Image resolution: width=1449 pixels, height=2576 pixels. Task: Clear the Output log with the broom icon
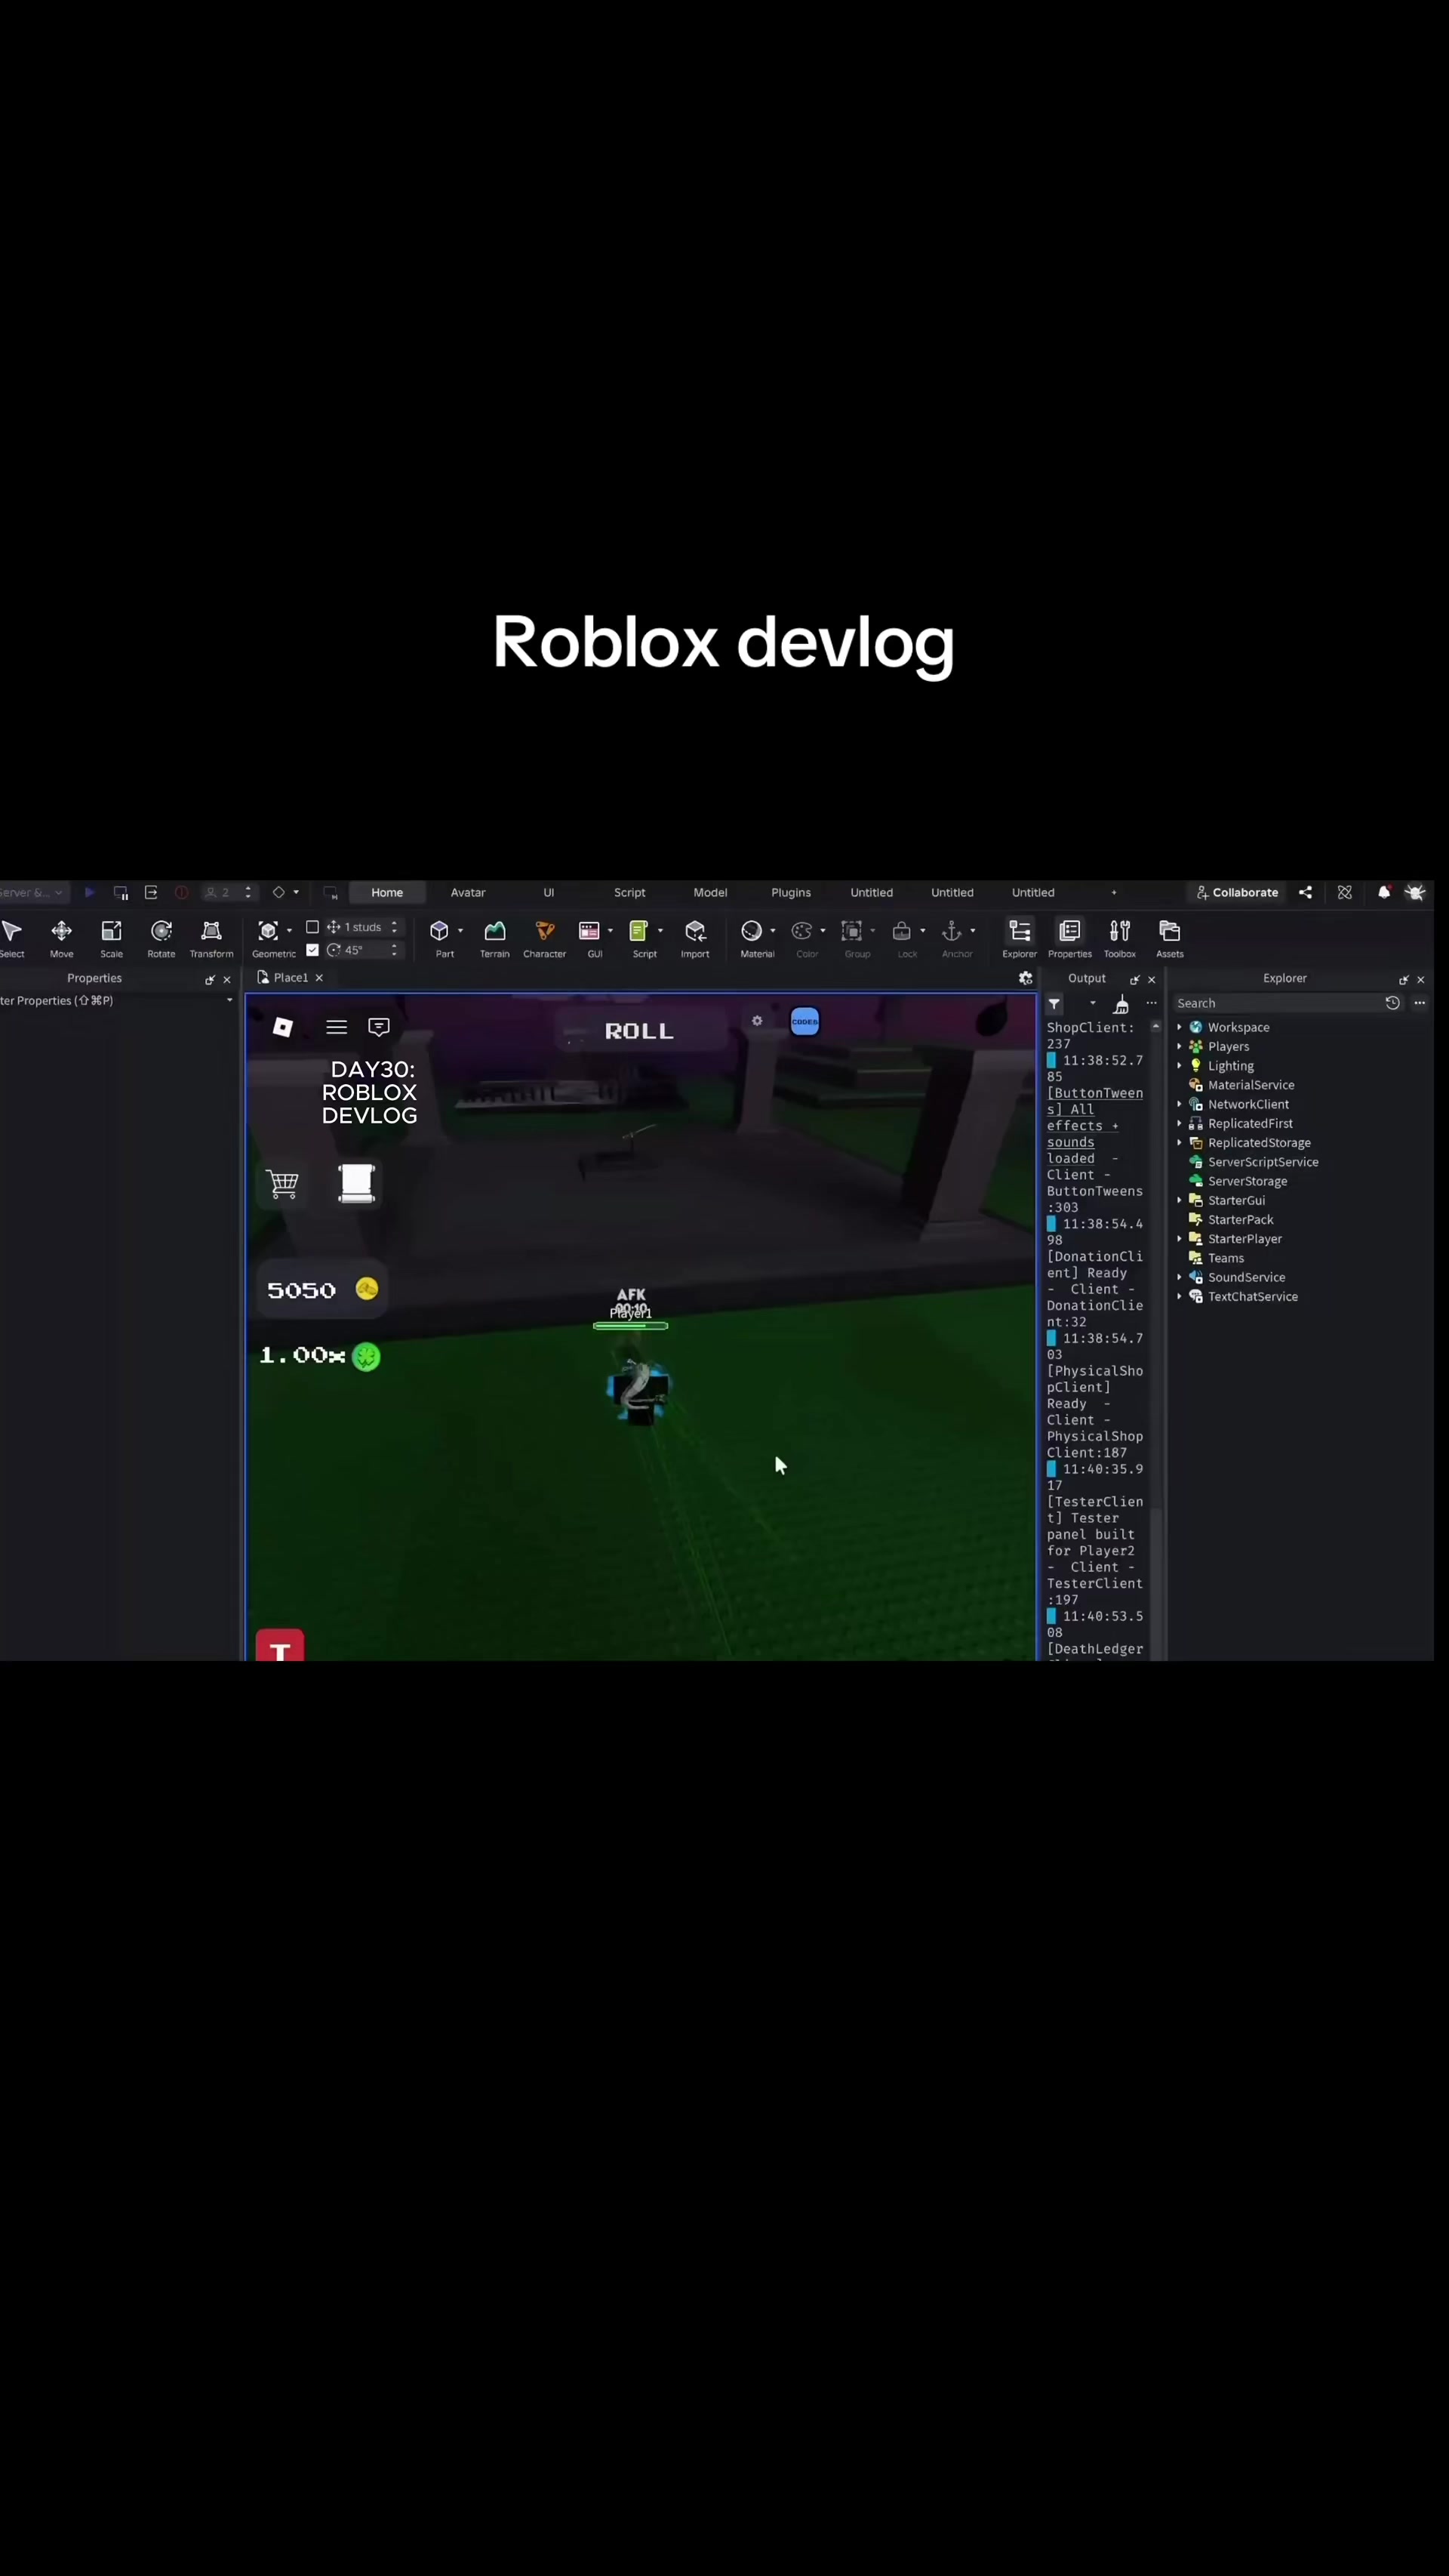[1121, 1004]
